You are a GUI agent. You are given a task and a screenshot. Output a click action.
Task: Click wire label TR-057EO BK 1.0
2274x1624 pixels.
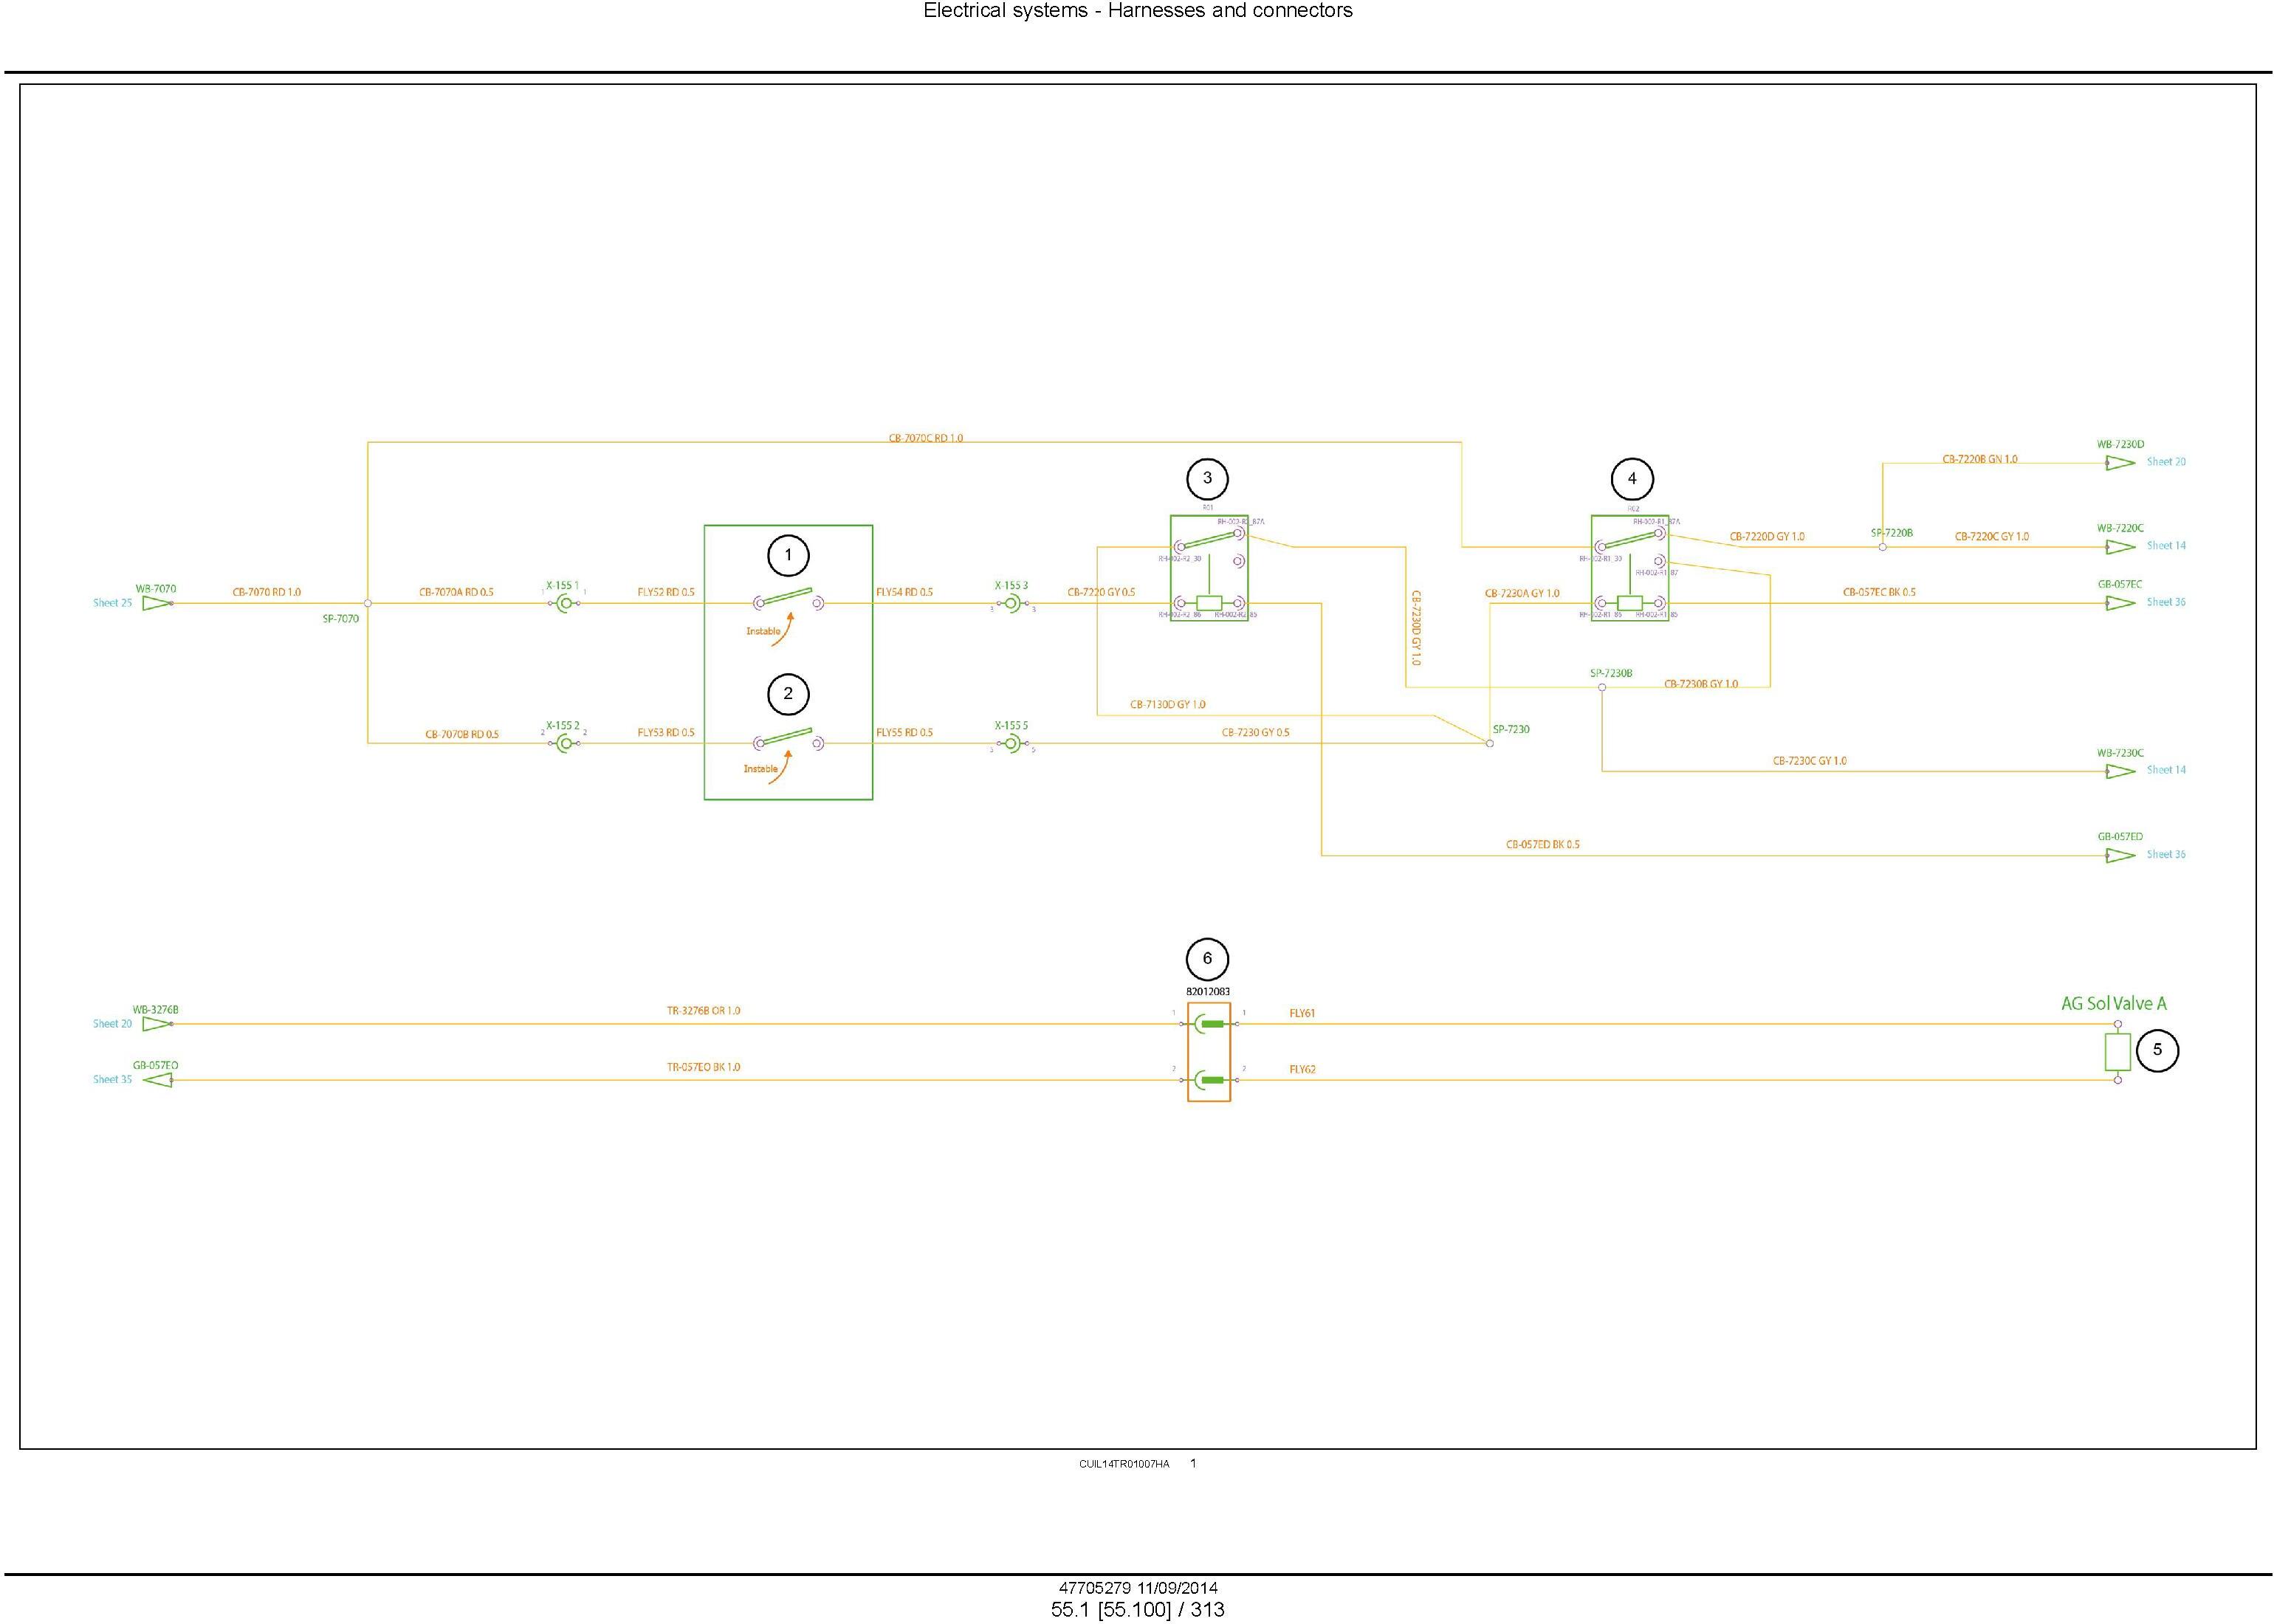704,1067
